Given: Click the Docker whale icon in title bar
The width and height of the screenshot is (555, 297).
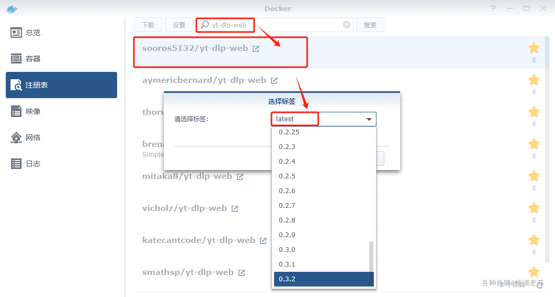Looking at the screenshot, I should coord(12,9).
